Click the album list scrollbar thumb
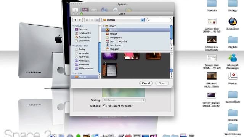Screen dimensions: 244x137 pos(172,32)
